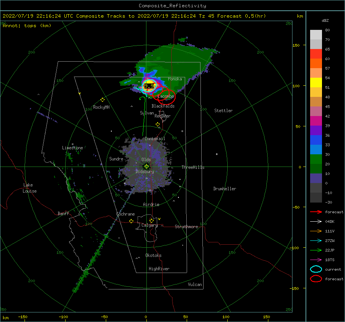Click the 'Forecast 0.5(hr)' header text
Viewport: 345px width, 322px height.
click(242, 16)
